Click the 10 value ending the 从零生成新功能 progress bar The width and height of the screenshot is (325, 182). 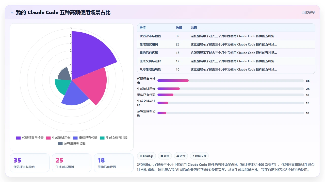308,113
